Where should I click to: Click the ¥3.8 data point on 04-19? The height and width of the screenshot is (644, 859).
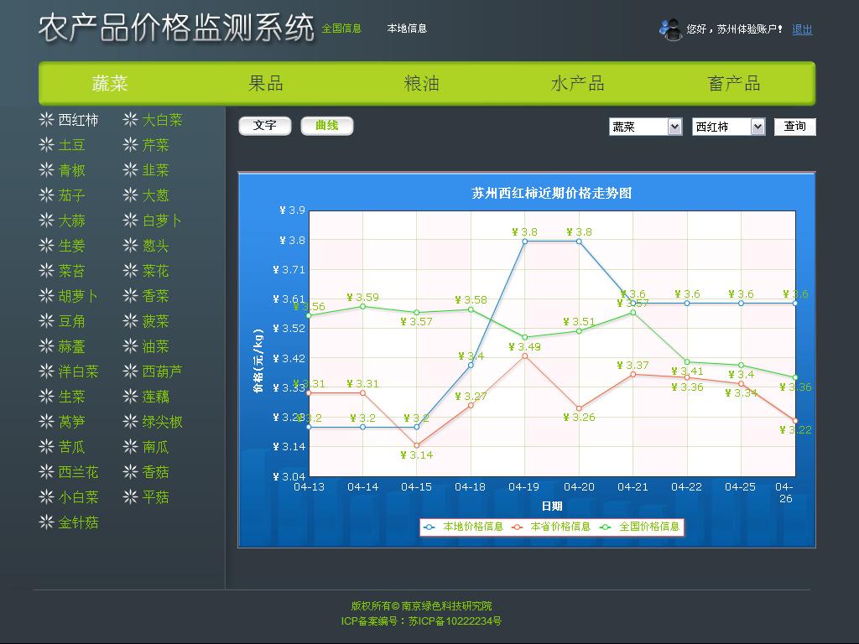525,241
